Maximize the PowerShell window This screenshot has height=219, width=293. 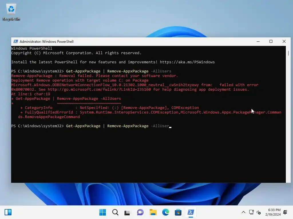click(x=271, y=42)
